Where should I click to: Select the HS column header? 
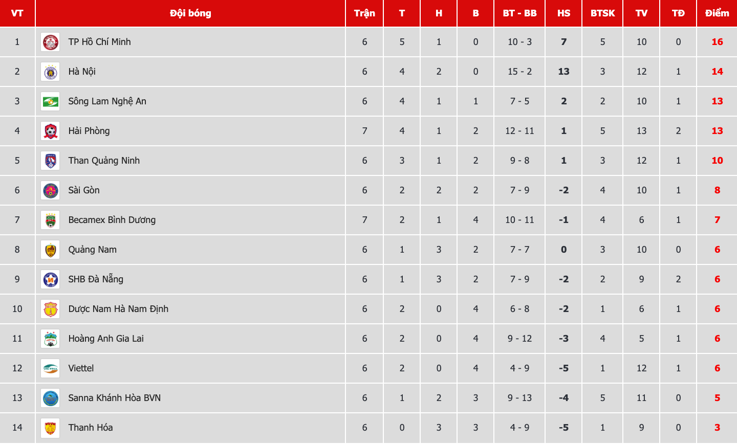pos(563,13)
